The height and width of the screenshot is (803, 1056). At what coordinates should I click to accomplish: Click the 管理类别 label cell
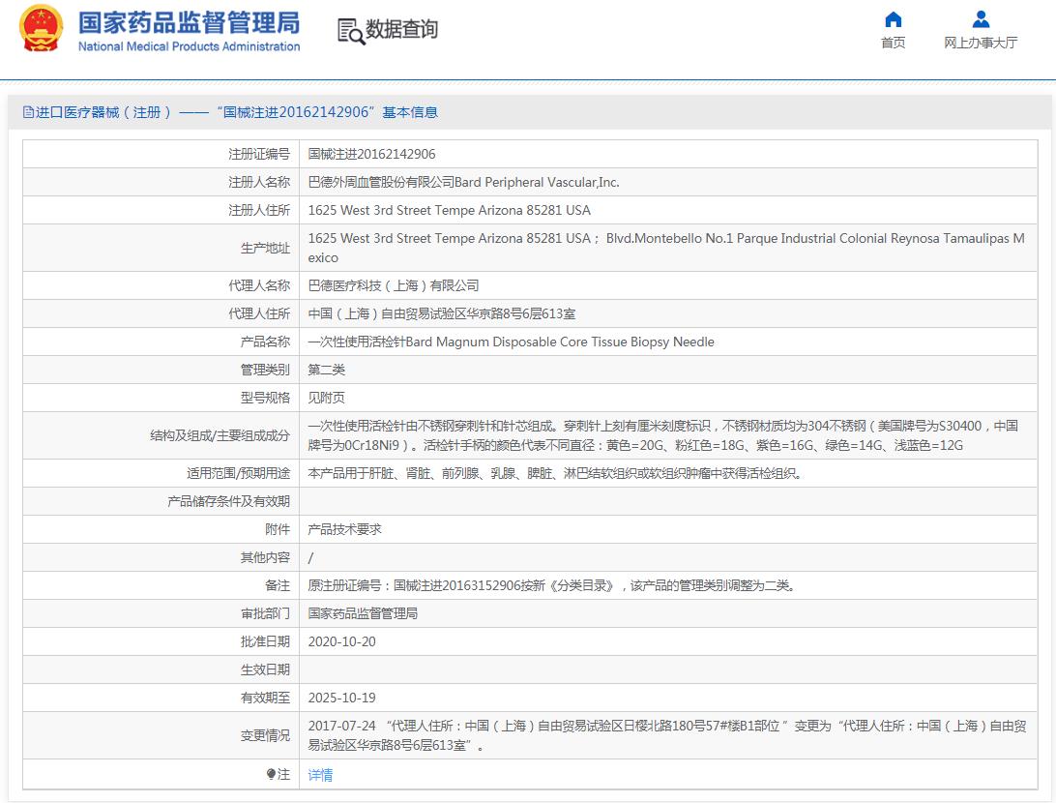[x=161, y=370]
